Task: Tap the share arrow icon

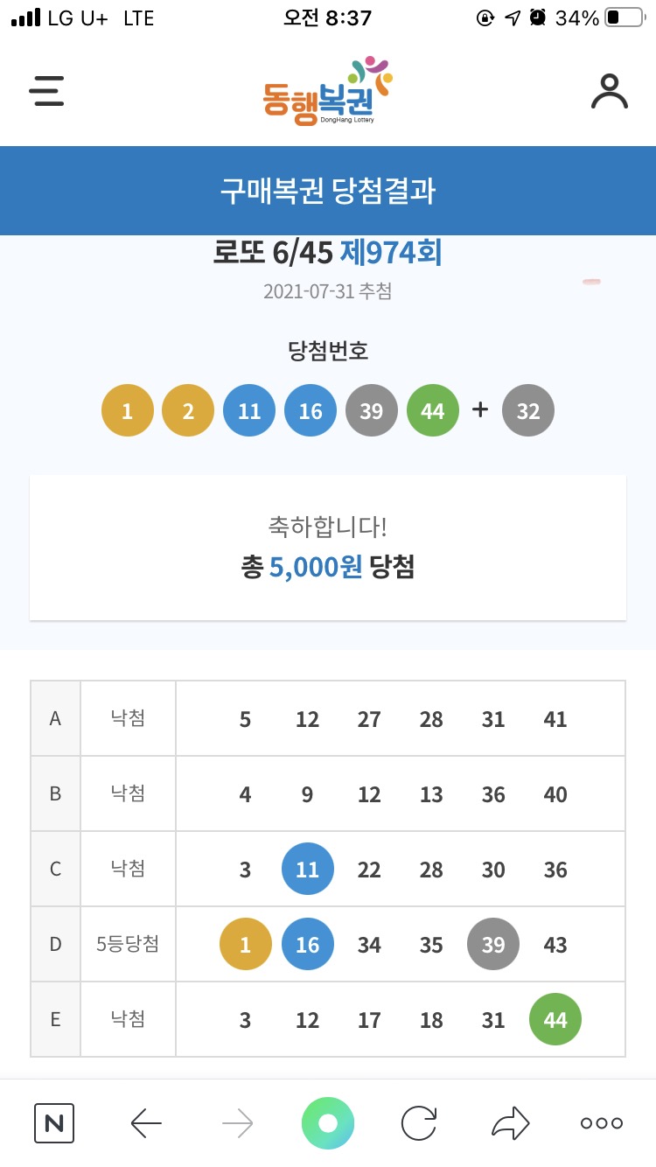Action: pyautogui.click(x=511, y=1123)
